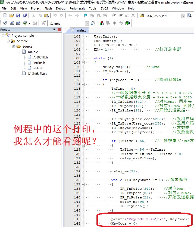This screenshot has width=194, height=227.
Task: Click the Copy icon in the toolbar
Action: click(40, 16)
